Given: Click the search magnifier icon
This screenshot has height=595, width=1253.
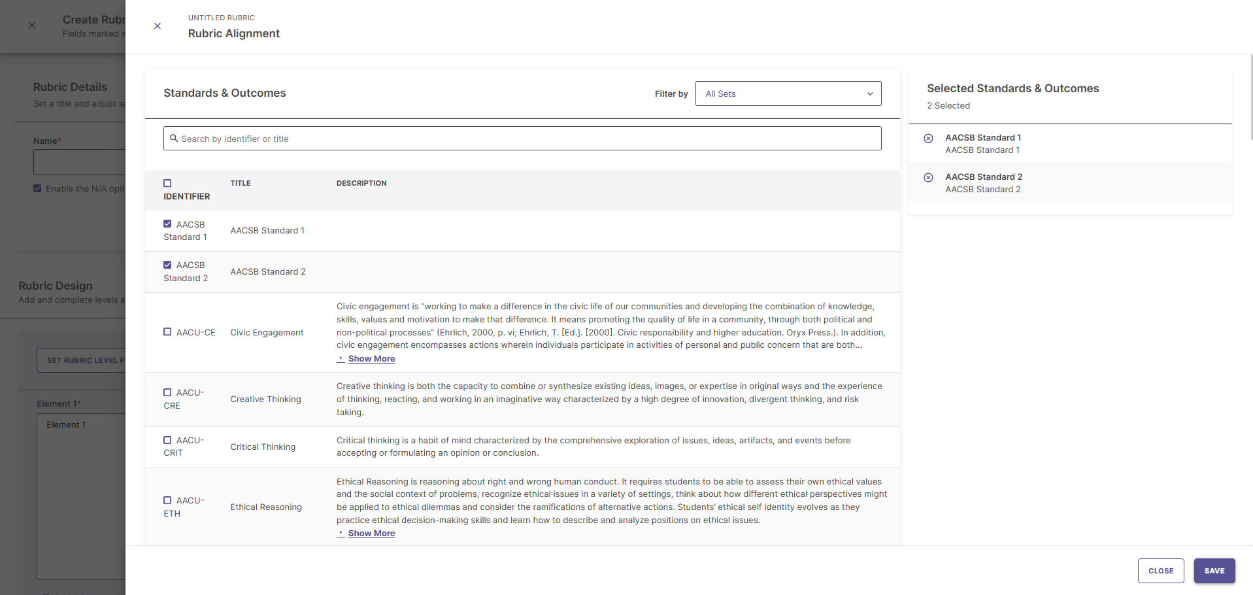Looking at the screenshot, I should tap(174, 139).
